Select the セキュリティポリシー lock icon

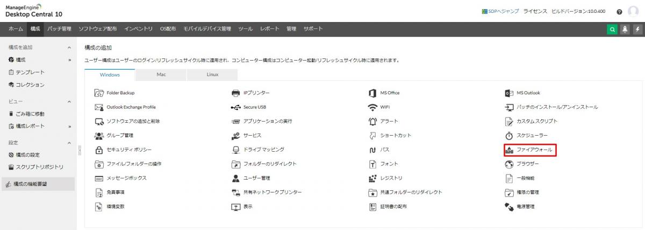click(99, 150)
